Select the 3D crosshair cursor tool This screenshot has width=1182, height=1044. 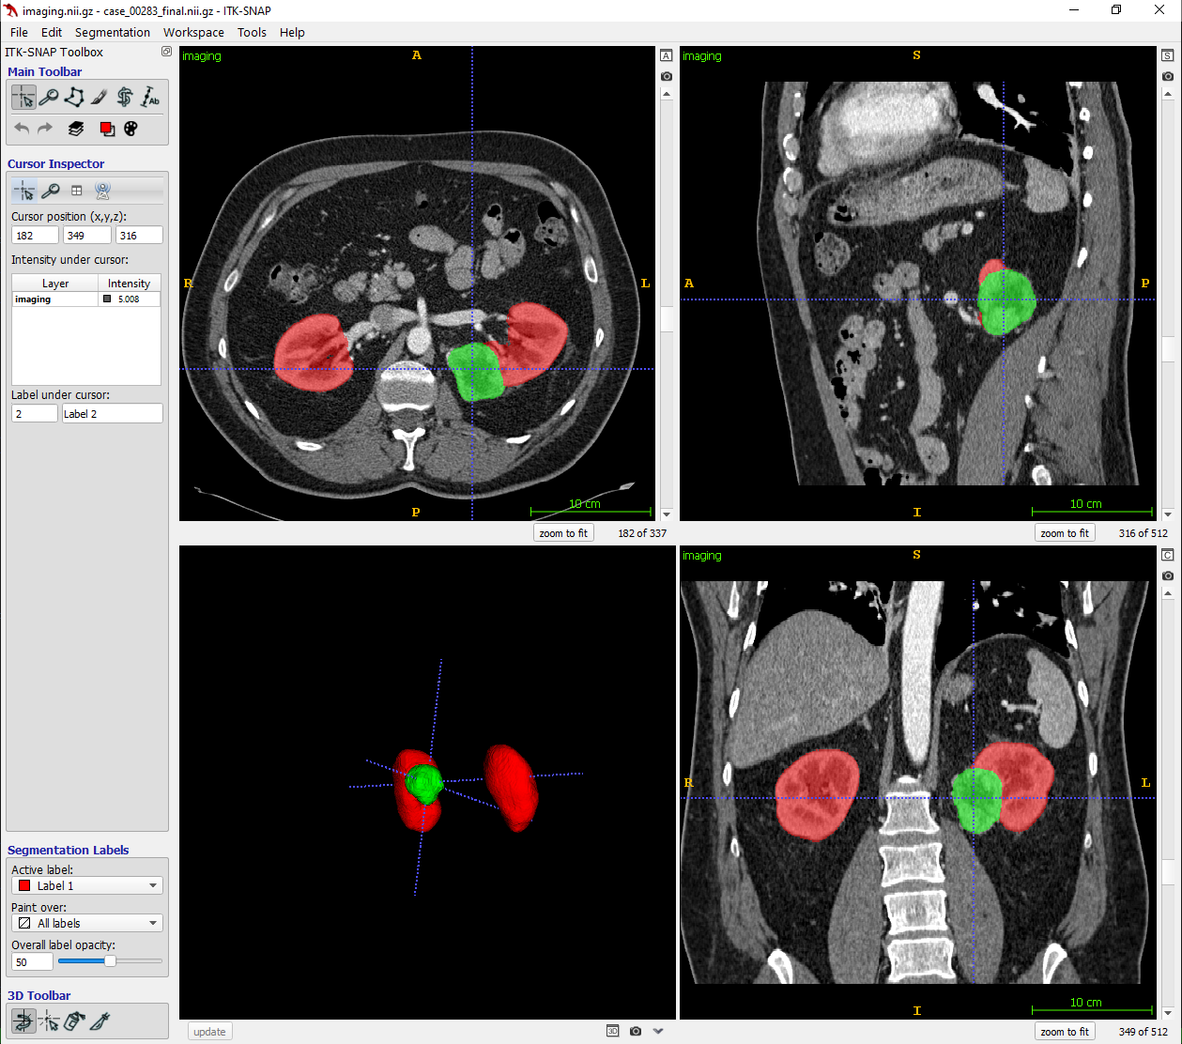tap(49, 1021)
